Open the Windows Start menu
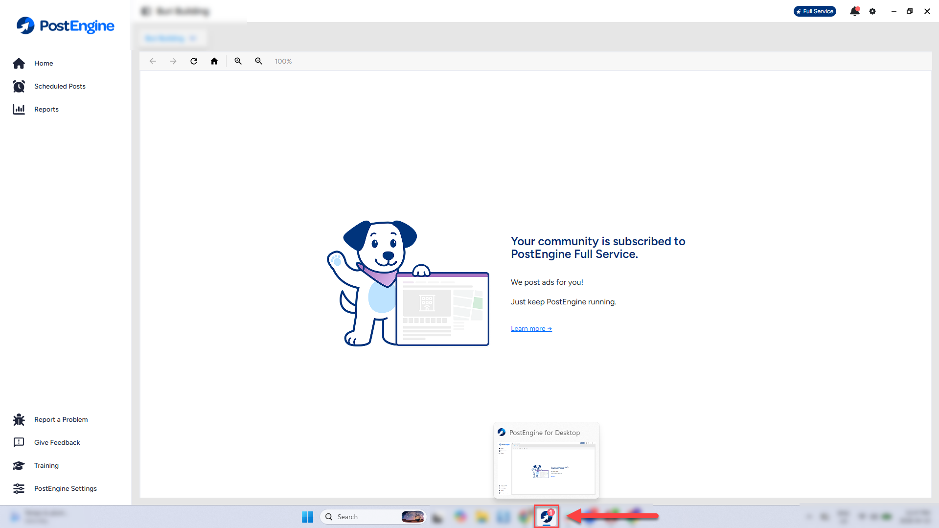This screenshot has height=528, width=939. (307, 517)
